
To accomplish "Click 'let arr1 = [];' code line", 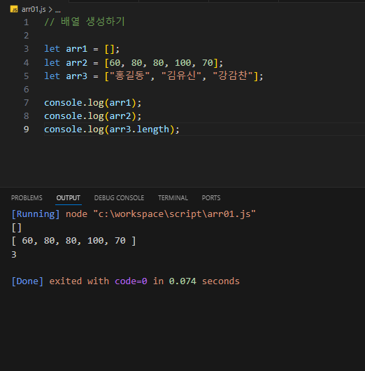I will click(x=82, y=49).
